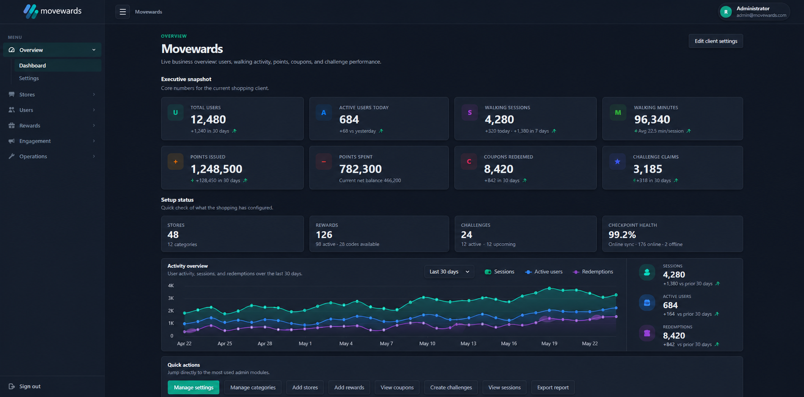The height and width of the screenshot is (397, 804).
Task: Expand the Stores sidebar menu
Action: coord(52,95)
